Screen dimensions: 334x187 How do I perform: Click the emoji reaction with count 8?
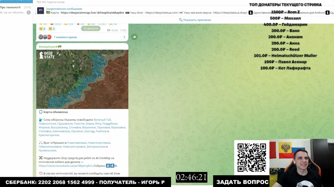point(42,29)
